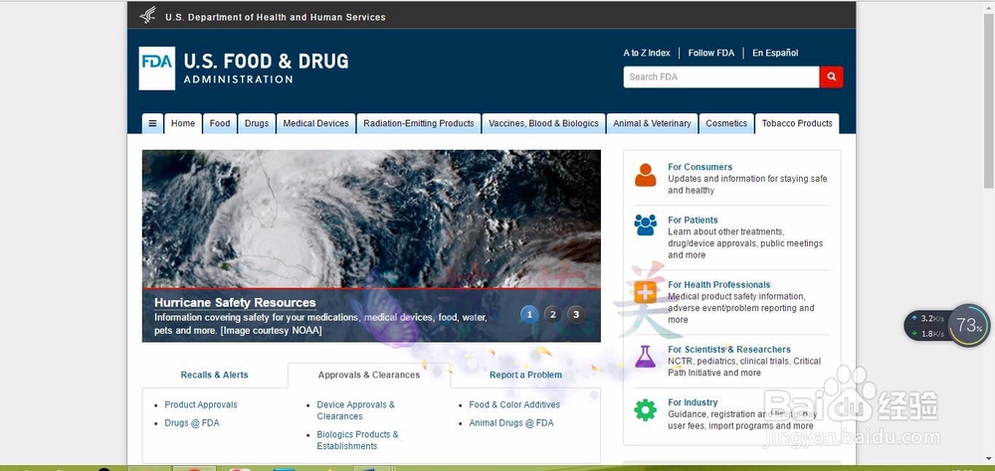The image size is (995, 471).
Task: Click the U.S. Food & Drug Administration title
Action: (266, 68)
